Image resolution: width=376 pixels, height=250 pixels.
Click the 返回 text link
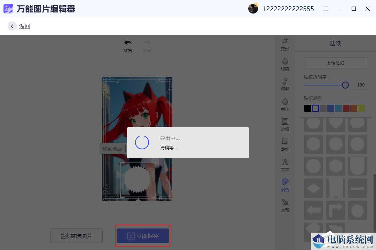(25, 26)
